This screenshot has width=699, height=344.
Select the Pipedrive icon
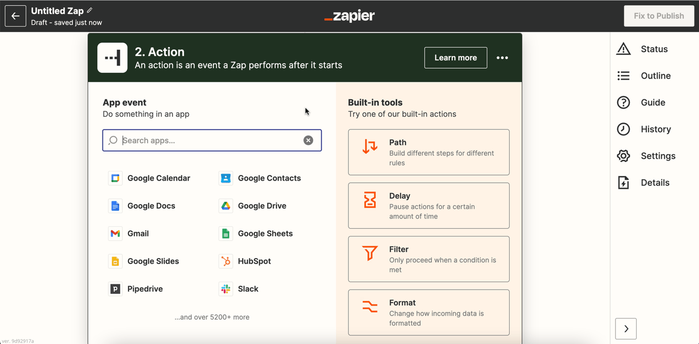pyautogui.click(x=115, y=289)
